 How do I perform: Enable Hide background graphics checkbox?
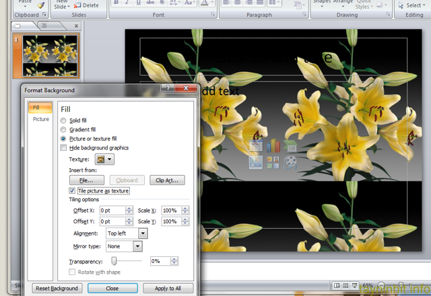[64, 147]
